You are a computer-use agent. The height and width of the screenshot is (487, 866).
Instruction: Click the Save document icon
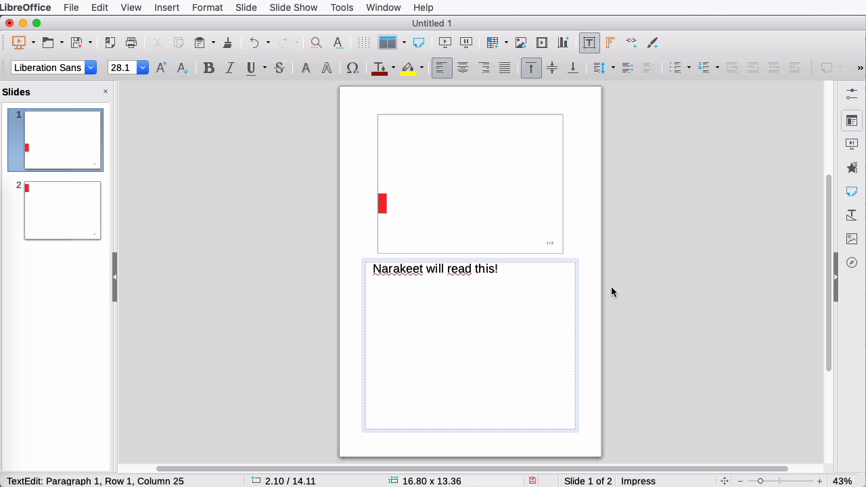click(77, 43)
